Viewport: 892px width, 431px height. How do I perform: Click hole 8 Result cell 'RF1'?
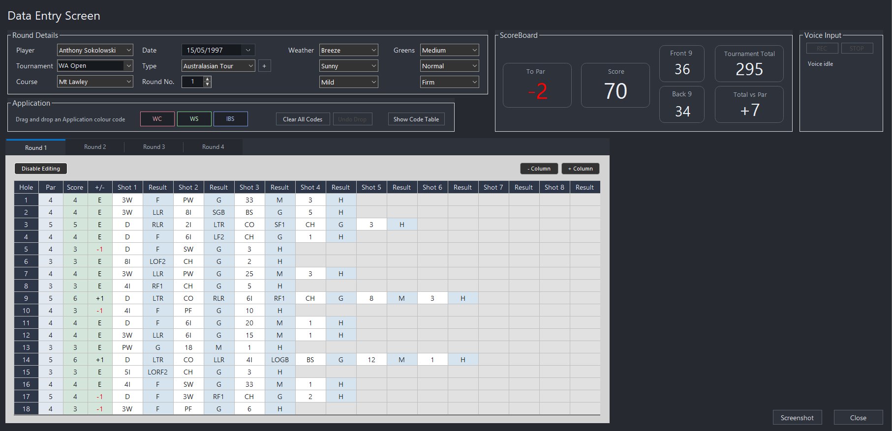point(158,286)
